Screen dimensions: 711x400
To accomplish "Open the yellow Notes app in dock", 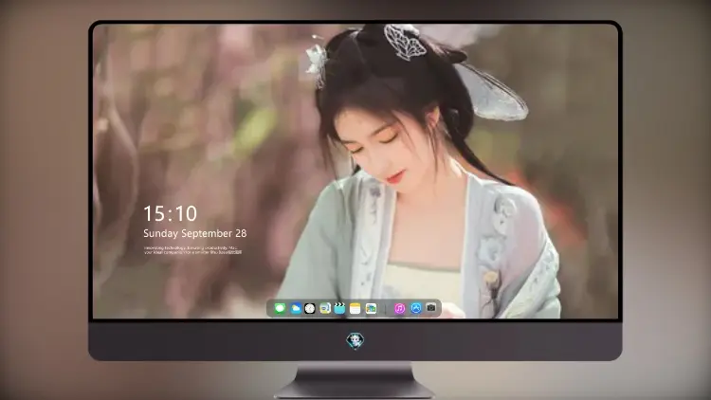I will (x=355, y=308).
